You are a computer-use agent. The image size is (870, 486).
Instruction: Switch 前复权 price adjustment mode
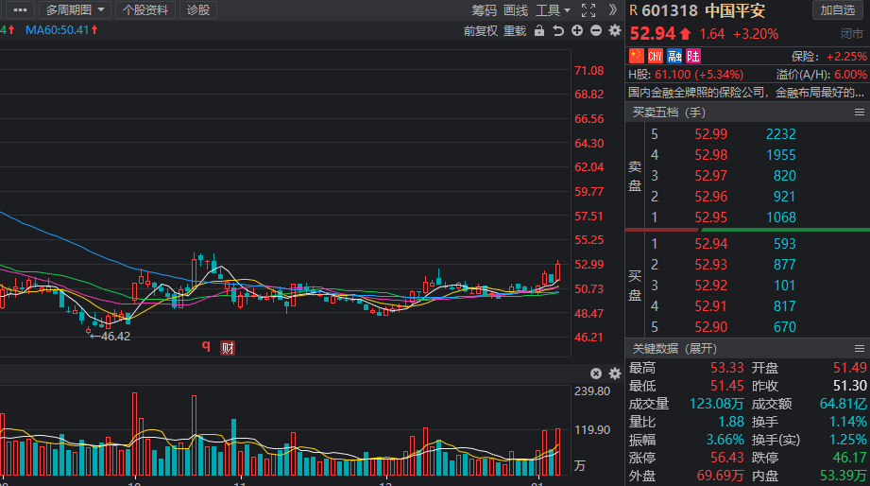coord(481,30)
